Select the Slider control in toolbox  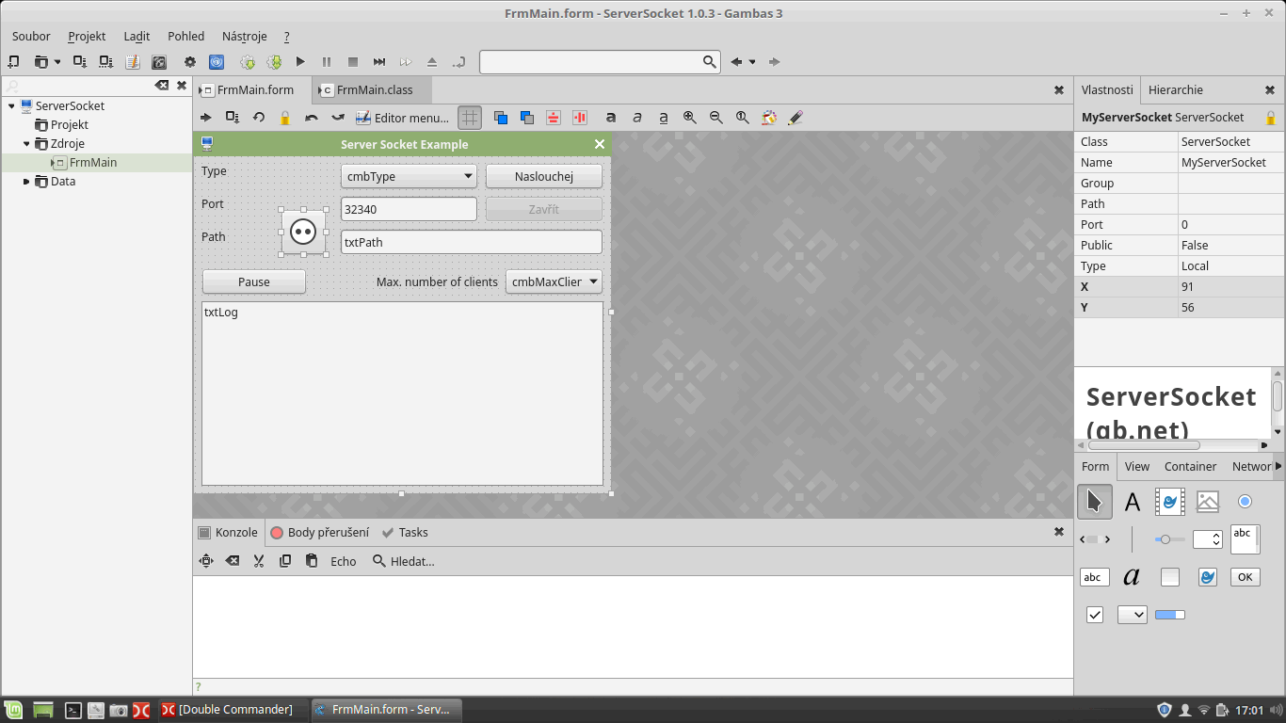[x=1169, y=539]
